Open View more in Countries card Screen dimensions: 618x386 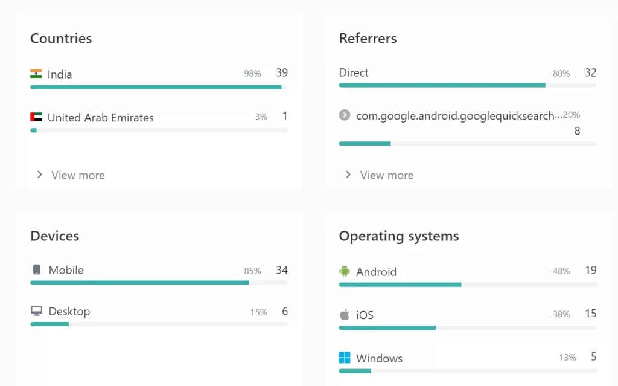pos(78,175)
